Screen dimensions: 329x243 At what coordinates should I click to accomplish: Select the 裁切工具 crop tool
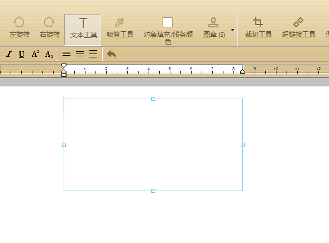pyautogui.click(x=258, y=28)
